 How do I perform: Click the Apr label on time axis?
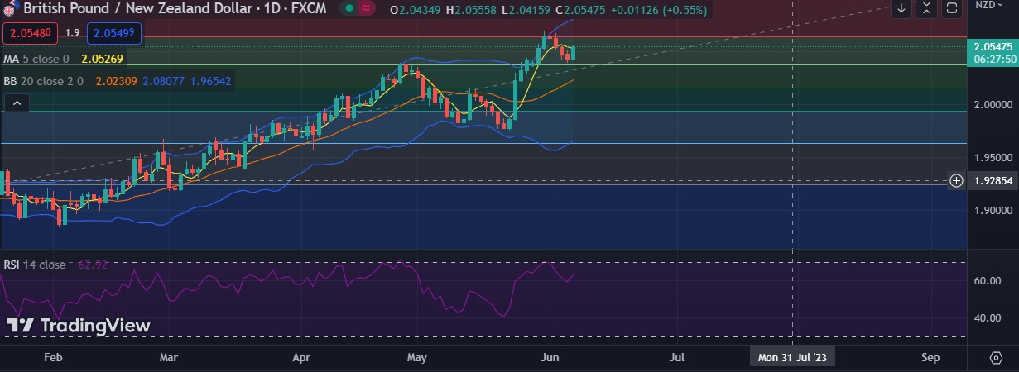(x=301, y=358)
